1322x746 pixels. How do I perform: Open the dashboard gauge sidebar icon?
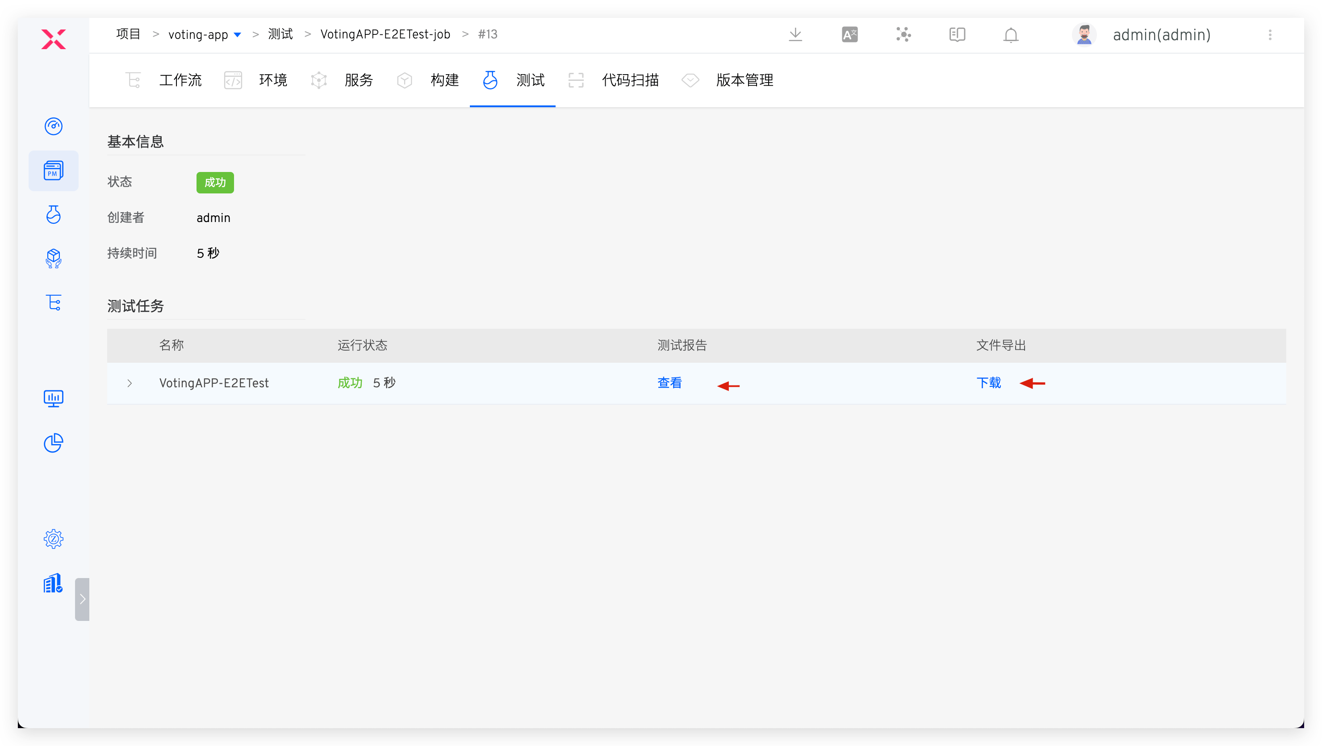coord(54,126)
